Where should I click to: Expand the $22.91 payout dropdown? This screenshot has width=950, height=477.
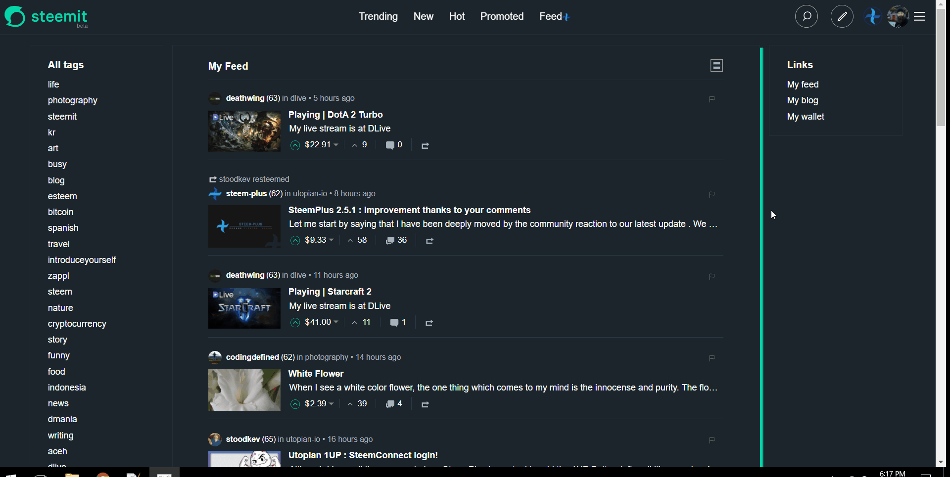[x=322, y=145]
